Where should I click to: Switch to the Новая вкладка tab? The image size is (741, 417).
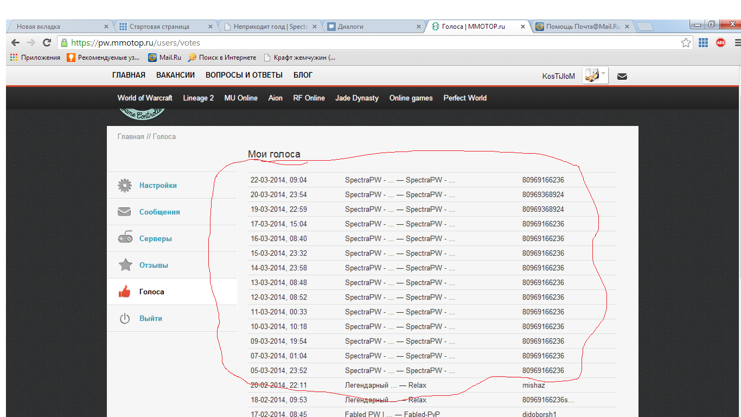[60, 26]
